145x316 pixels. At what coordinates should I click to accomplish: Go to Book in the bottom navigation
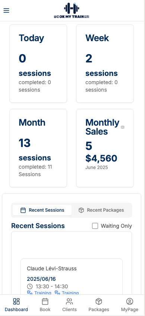(45, 305)
